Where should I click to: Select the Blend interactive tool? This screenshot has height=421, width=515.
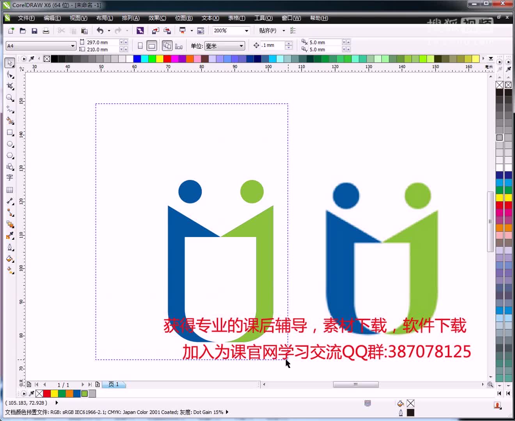click(10, 224)
